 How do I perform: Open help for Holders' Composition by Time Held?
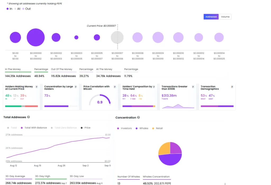pyautogui.click(x=154, y=87)
